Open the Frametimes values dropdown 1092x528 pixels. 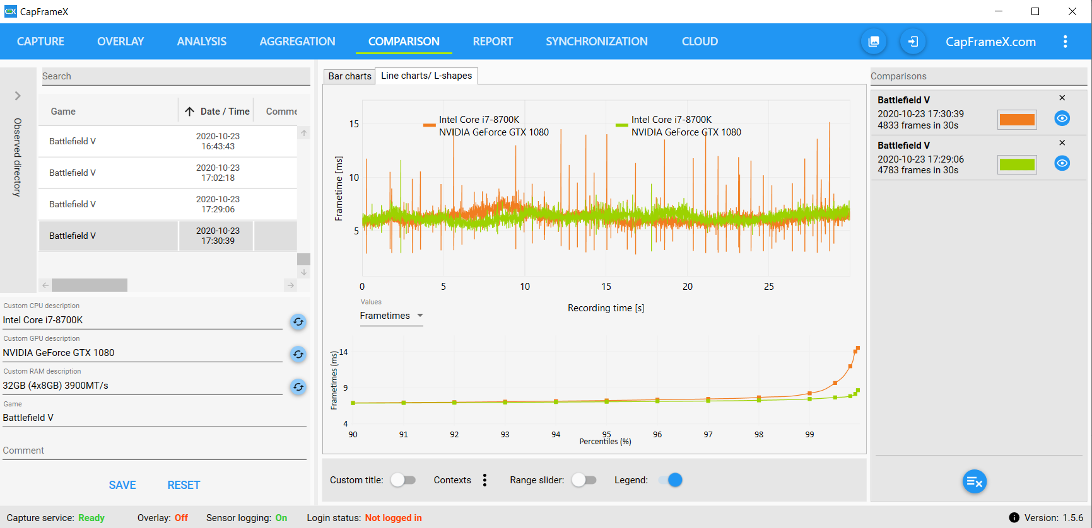pos(391,316)
